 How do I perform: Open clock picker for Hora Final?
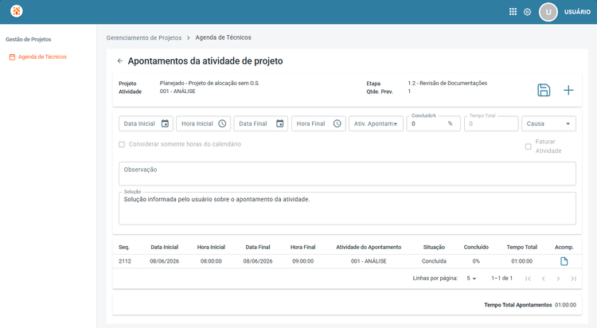(338, 123)
